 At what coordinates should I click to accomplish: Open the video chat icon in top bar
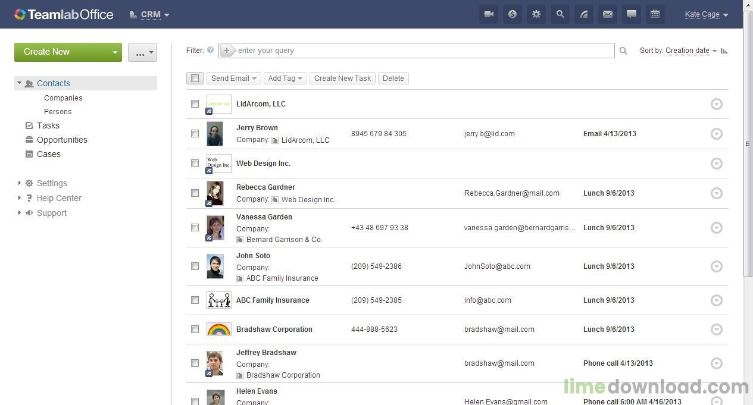pos(488,14)
